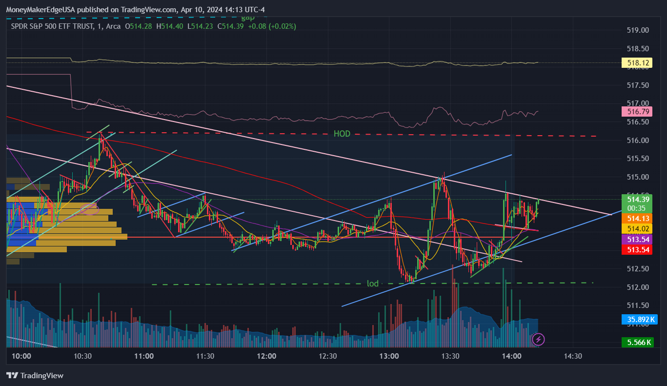Click the close value C514.39 in legend
The image size is (667, 386).
click(x=231, y=26)
